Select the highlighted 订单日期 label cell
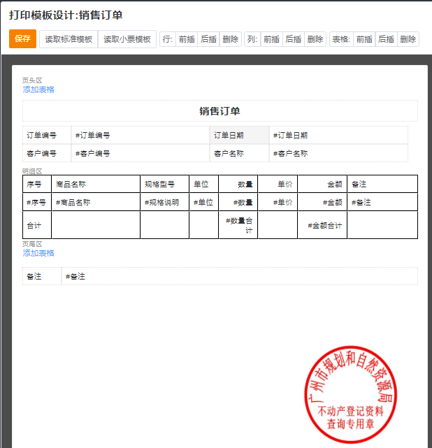Viewport: 432px width, 448px height. pyautogui.click(x=239, y=135)
